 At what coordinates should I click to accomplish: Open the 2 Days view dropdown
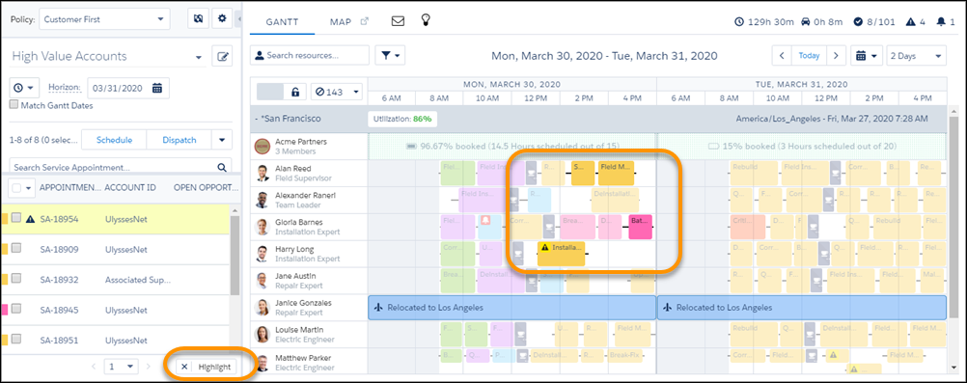917,56
